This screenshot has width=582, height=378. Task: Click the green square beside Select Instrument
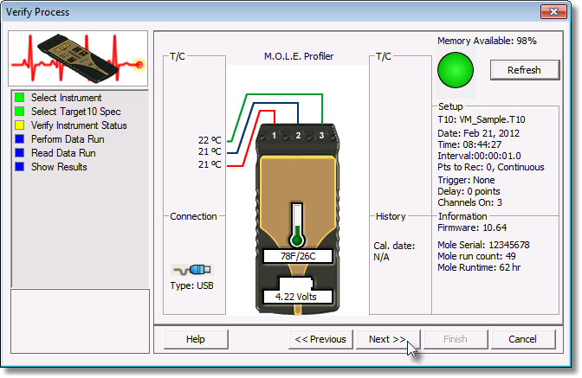(x=20, y=98)
